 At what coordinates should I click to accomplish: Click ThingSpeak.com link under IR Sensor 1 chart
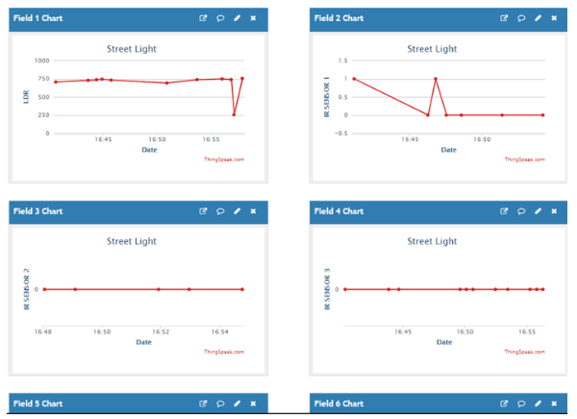click(524, 160)
